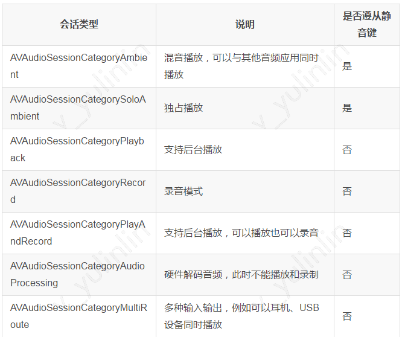This screenshot has height=337, width=402.
Task: Select the AVAudioSessionCategoryAmbient cell
Action: click(78, 66)
